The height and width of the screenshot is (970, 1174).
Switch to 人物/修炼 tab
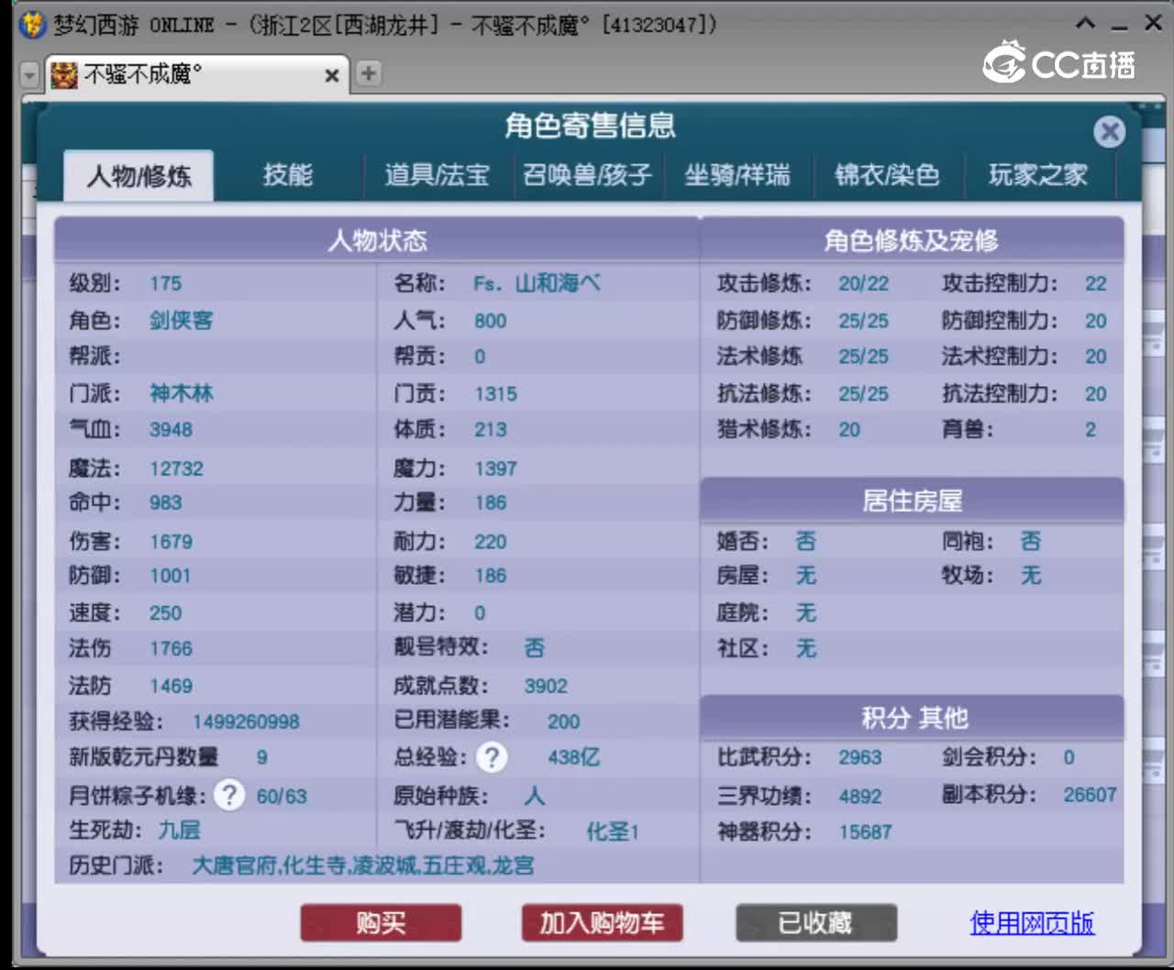tap(138, 175)
